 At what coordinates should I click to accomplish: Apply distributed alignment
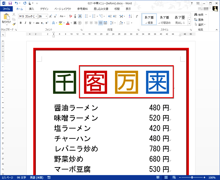coord(105,23)
